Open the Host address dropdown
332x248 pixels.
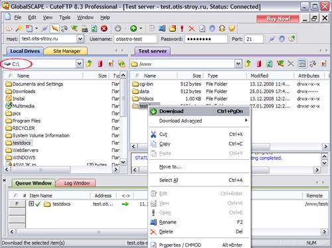(x=80, y=39)
